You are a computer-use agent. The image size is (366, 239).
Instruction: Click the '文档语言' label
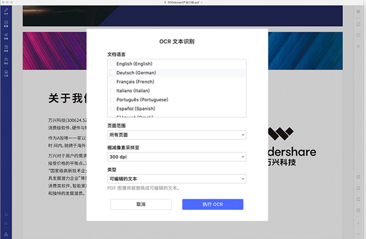pos(117,54)
